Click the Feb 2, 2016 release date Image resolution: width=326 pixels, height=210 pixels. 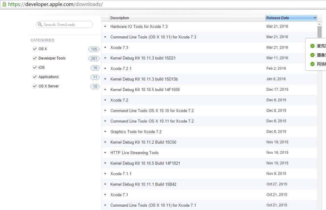click(276, 68)
